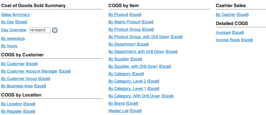Open the By Day report
Viewport: 266px width, 115px height.
coord(8,22)
